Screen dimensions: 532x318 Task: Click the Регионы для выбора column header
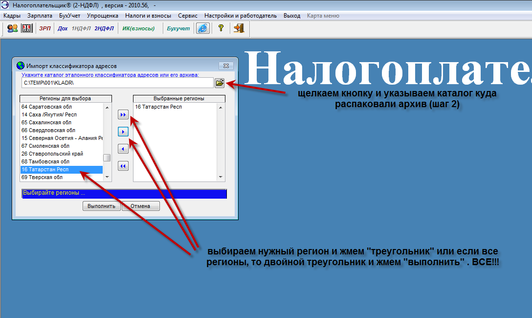coord(66,99)
